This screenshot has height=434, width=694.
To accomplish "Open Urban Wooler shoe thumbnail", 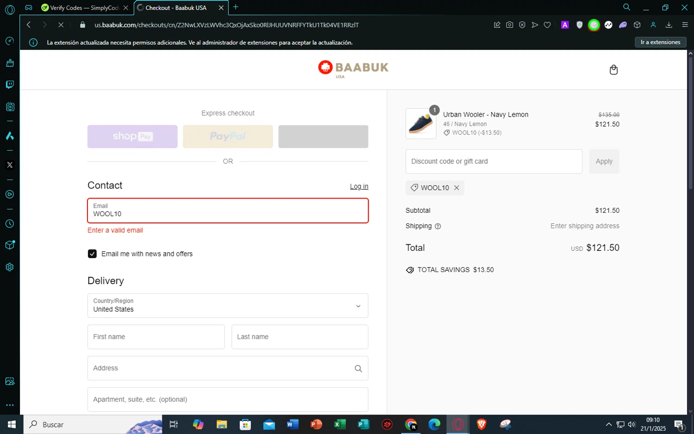I will 421,124.
